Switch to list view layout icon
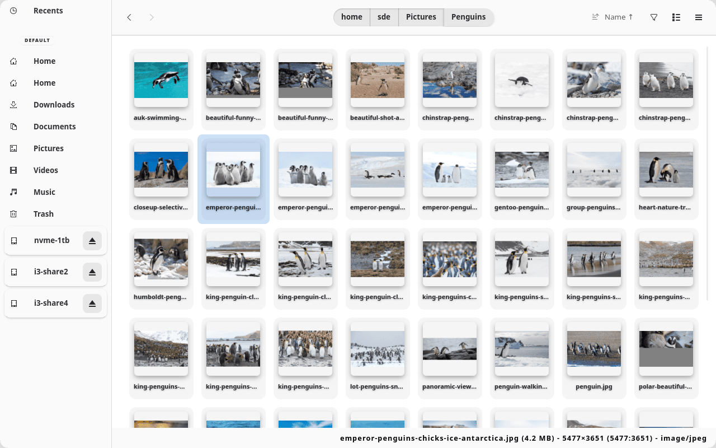Image resolution: width=716 pixels, height=448 pixels. pos(676,17)
